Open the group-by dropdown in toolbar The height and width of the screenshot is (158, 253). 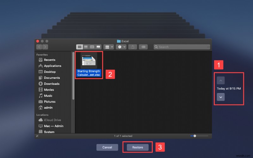coord(108,47)
